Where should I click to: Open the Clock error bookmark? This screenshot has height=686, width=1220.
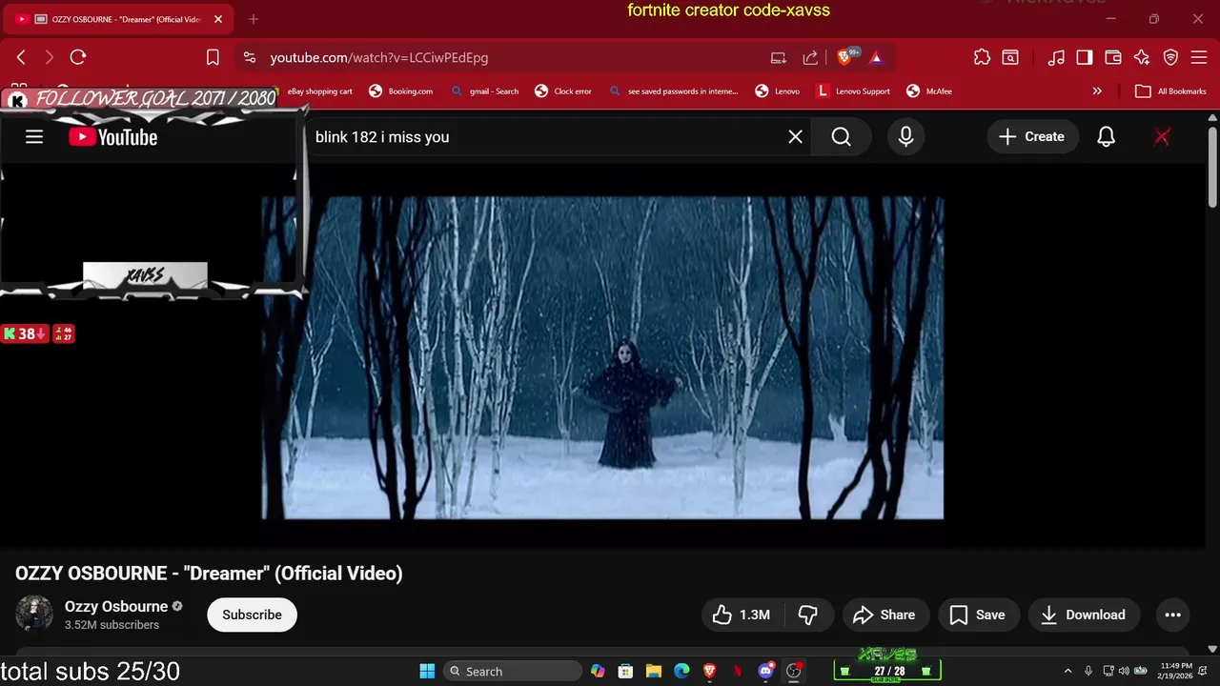(x=563, y=91)
